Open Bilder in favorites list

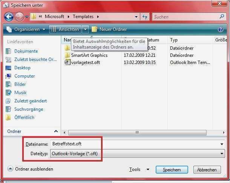pyautogui.click(x=20, y=84)
